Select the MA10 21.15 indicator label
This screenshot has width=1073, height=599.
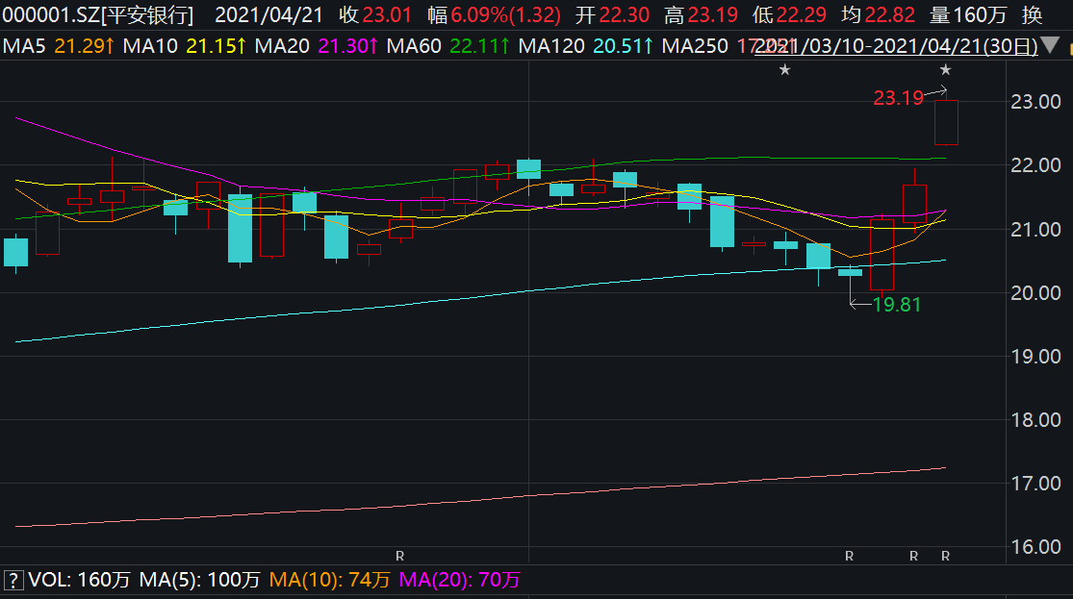185,46
